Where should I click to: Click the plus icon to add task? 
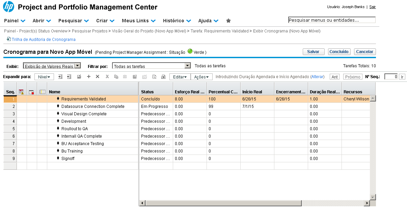tap(89, 77)
